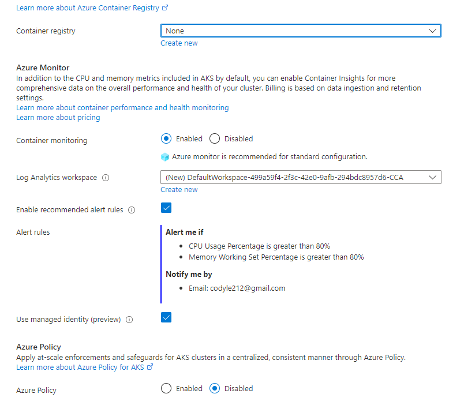Click the Alert rules label
This screenshot has width=464, height=409.
coord(33,232)
